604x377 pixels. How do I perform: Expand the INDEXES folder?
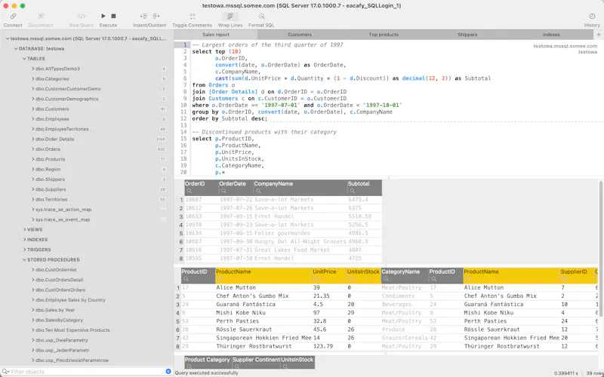tap(25, 240)
